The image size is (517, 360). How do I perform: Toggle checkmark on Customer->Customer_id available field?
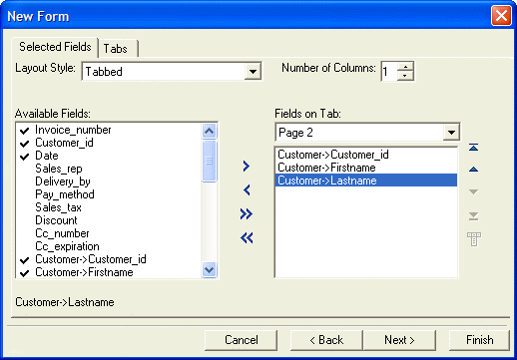pyautogui.click(x=24, y=260)
